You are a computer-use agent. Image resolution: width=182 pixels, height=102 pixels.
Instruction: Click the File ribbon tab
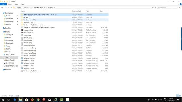[3, 4]
